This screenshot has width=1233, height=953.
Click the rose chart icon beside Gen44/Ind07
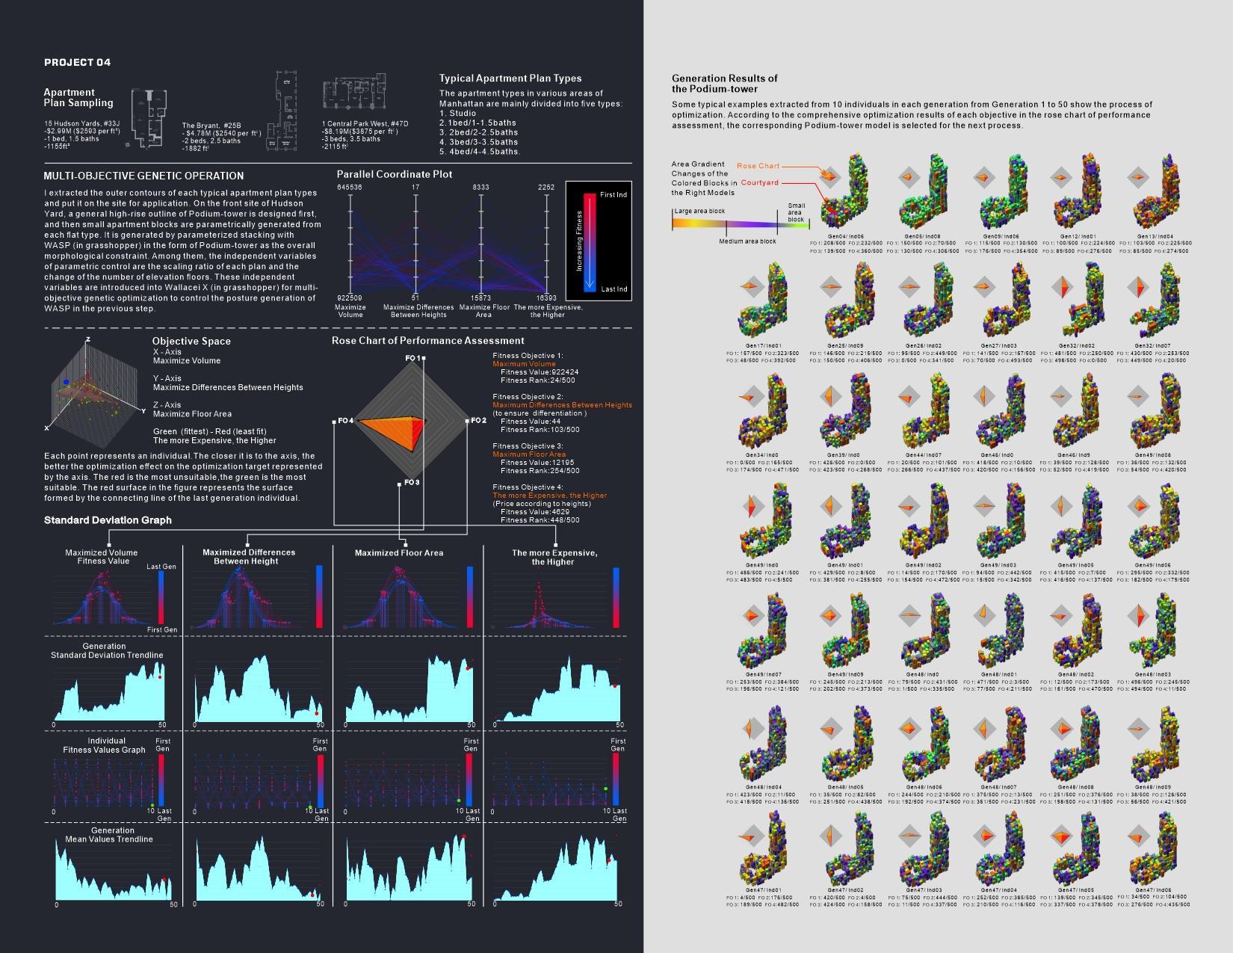909,396
